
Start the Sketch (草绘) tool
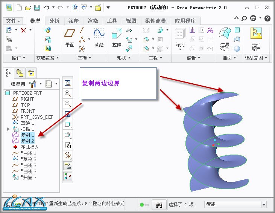point(99,38)
